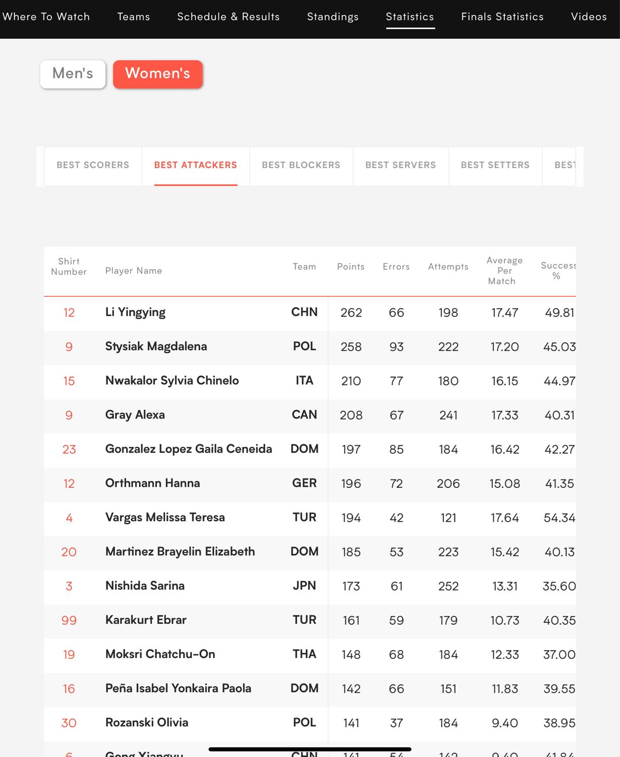Click Martinez Brayelin's 15.42 average value
This screenshot has width=620, height=757.
click(505, 552)
